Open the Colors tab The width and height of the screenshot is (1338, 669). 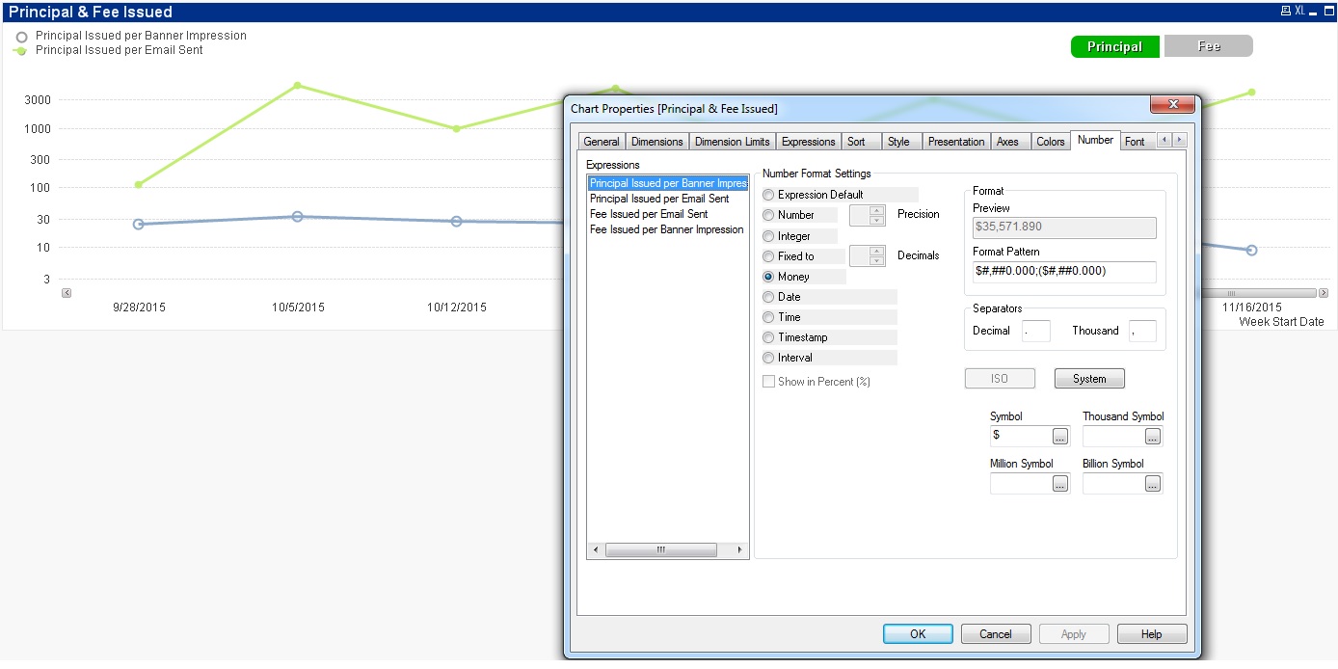[1050, 142]
